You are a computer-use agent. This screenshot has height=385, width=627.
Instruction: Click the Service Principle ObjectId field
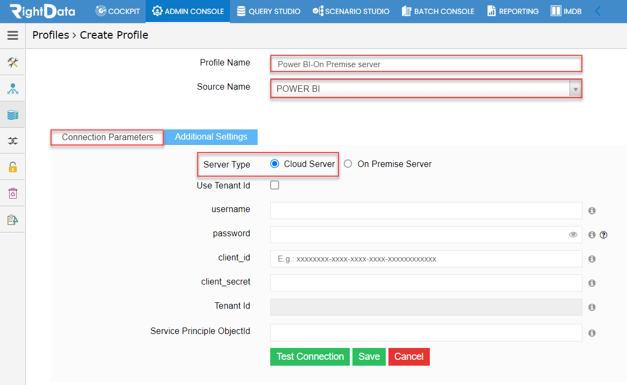426,332
